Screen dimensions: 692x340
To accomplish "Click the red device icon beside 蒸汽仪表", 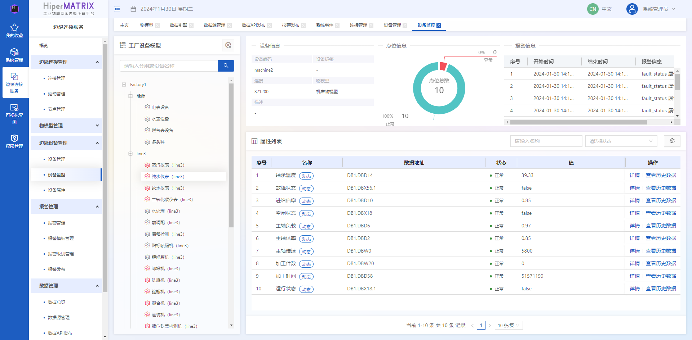I will (147, 165).
